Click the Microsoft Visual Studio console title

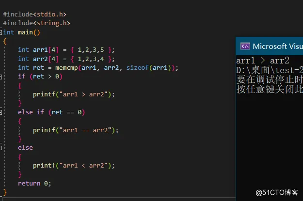point(278,46)
